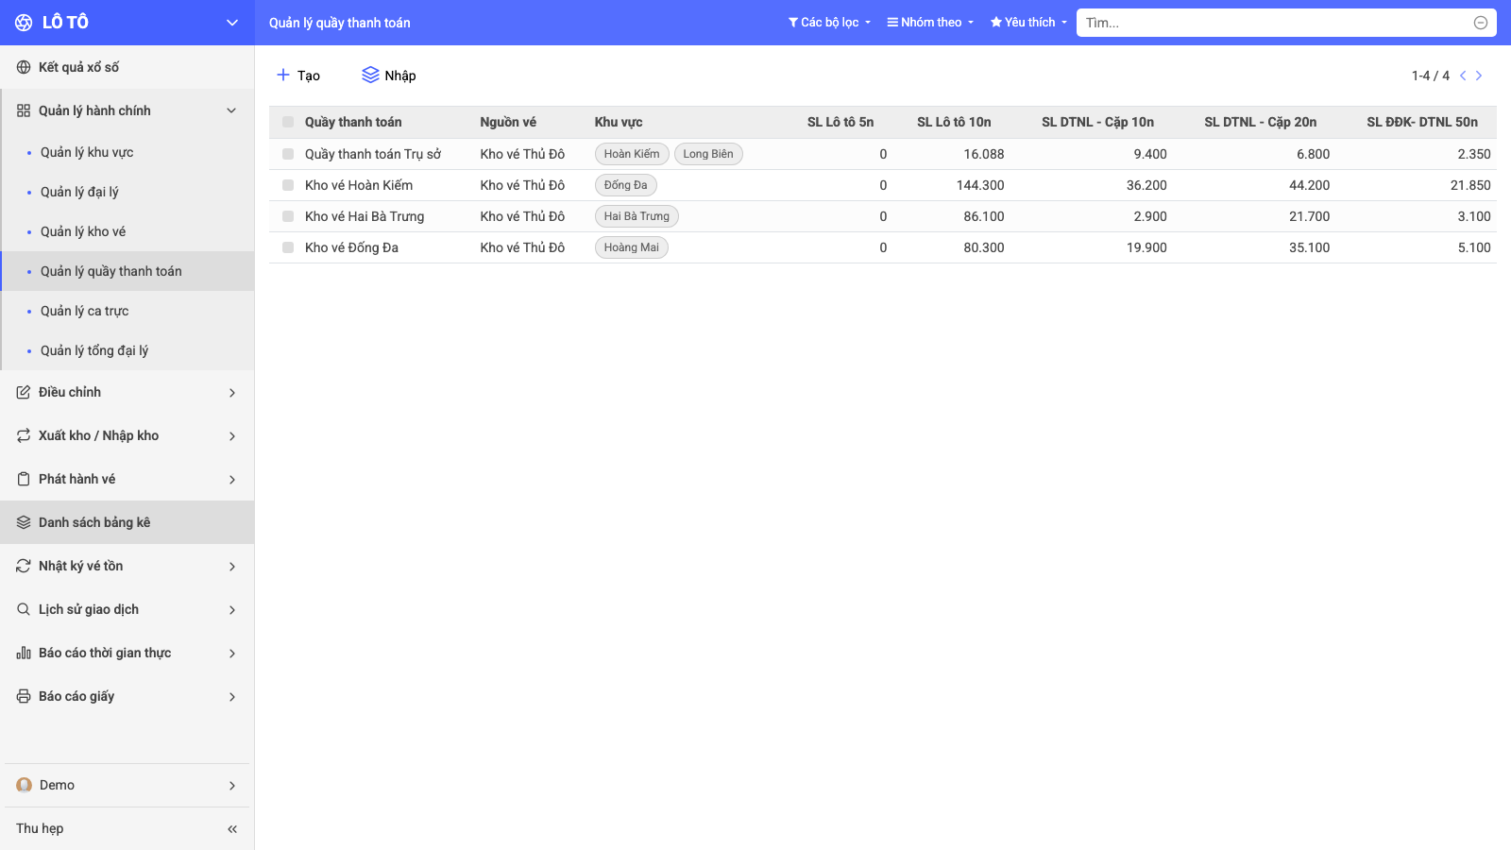
Task: Open the Báo cáo thời gian thực chart icon
Action: [24, 653]
